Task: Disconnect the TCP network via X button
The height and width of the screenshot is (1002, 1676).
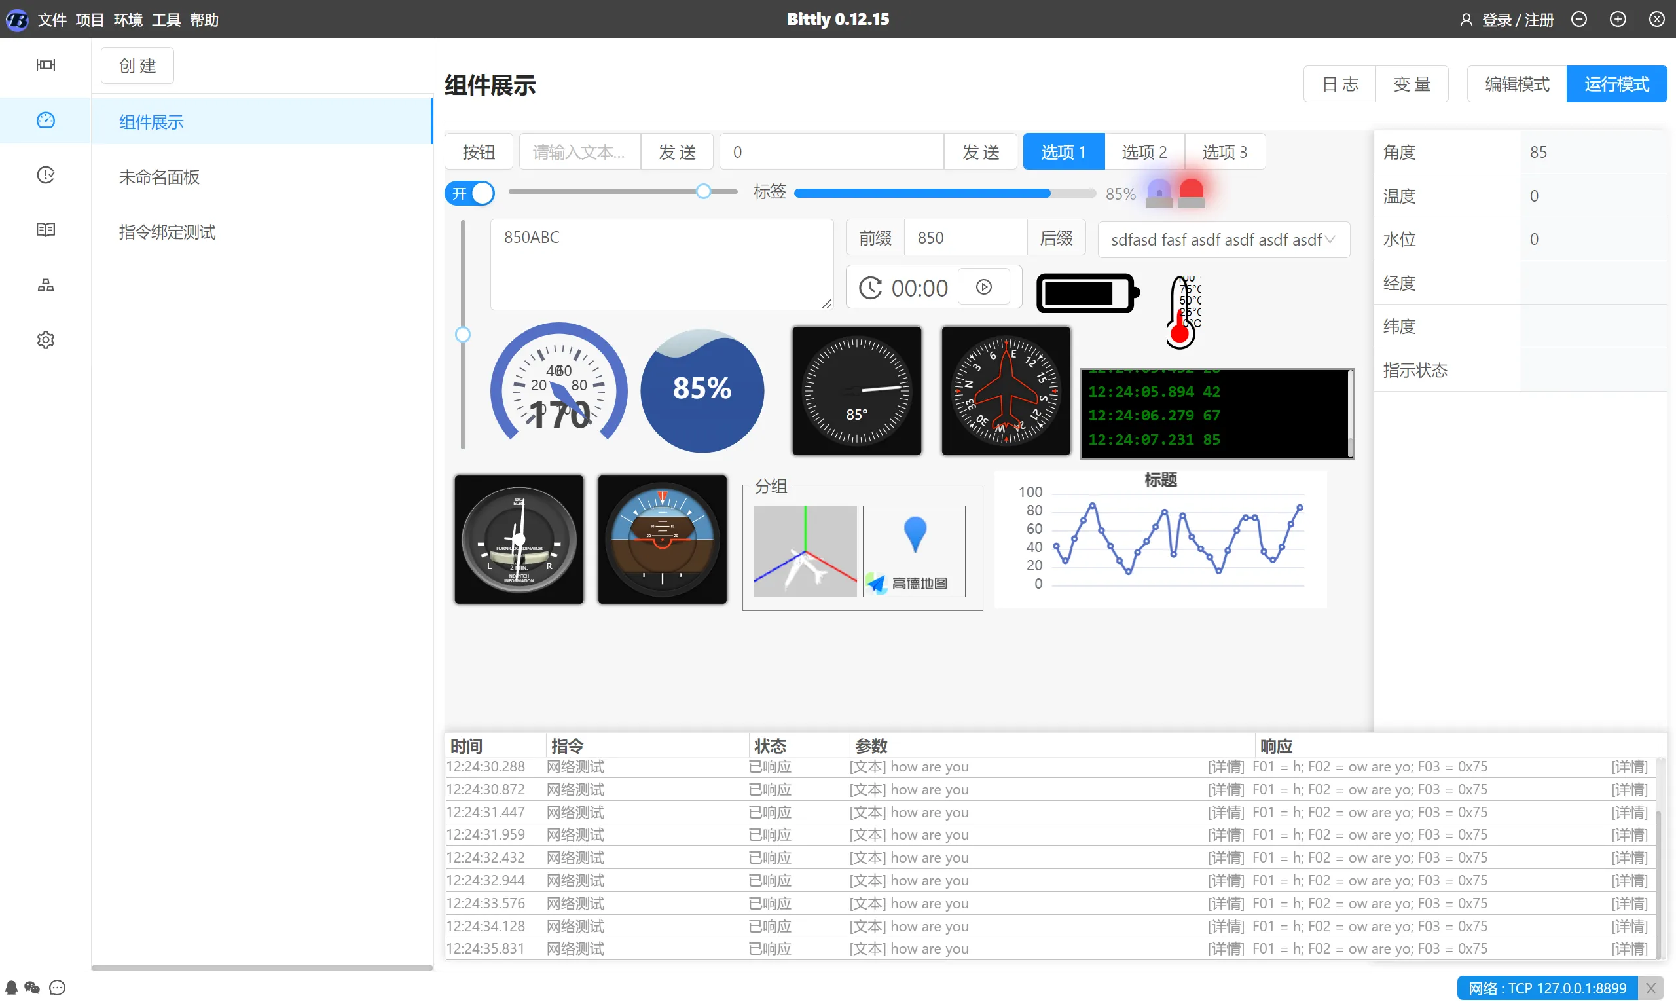Action: [1651, 988]
